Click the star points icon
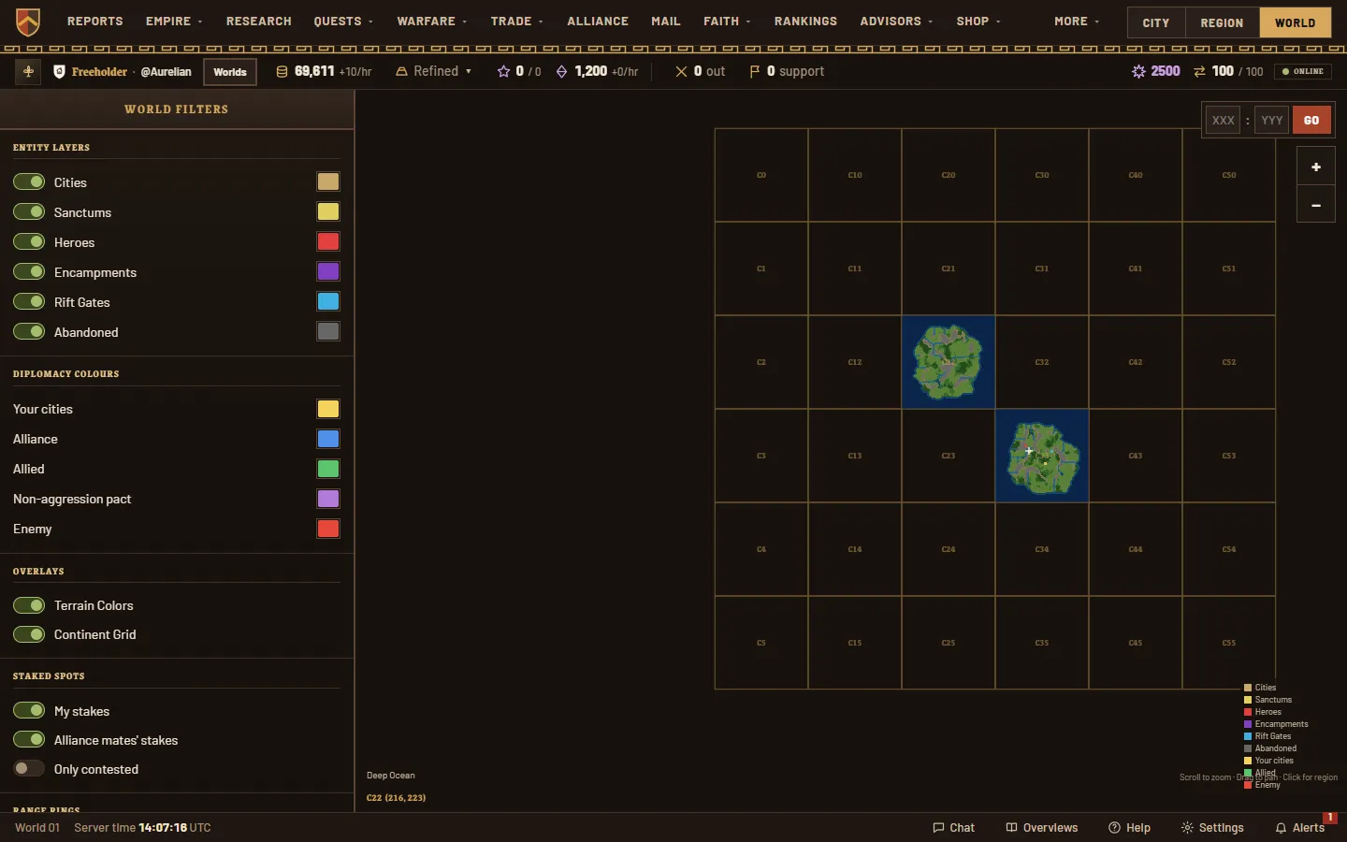The width and height of the screenshot is (1347, 842). pos(503,71)
